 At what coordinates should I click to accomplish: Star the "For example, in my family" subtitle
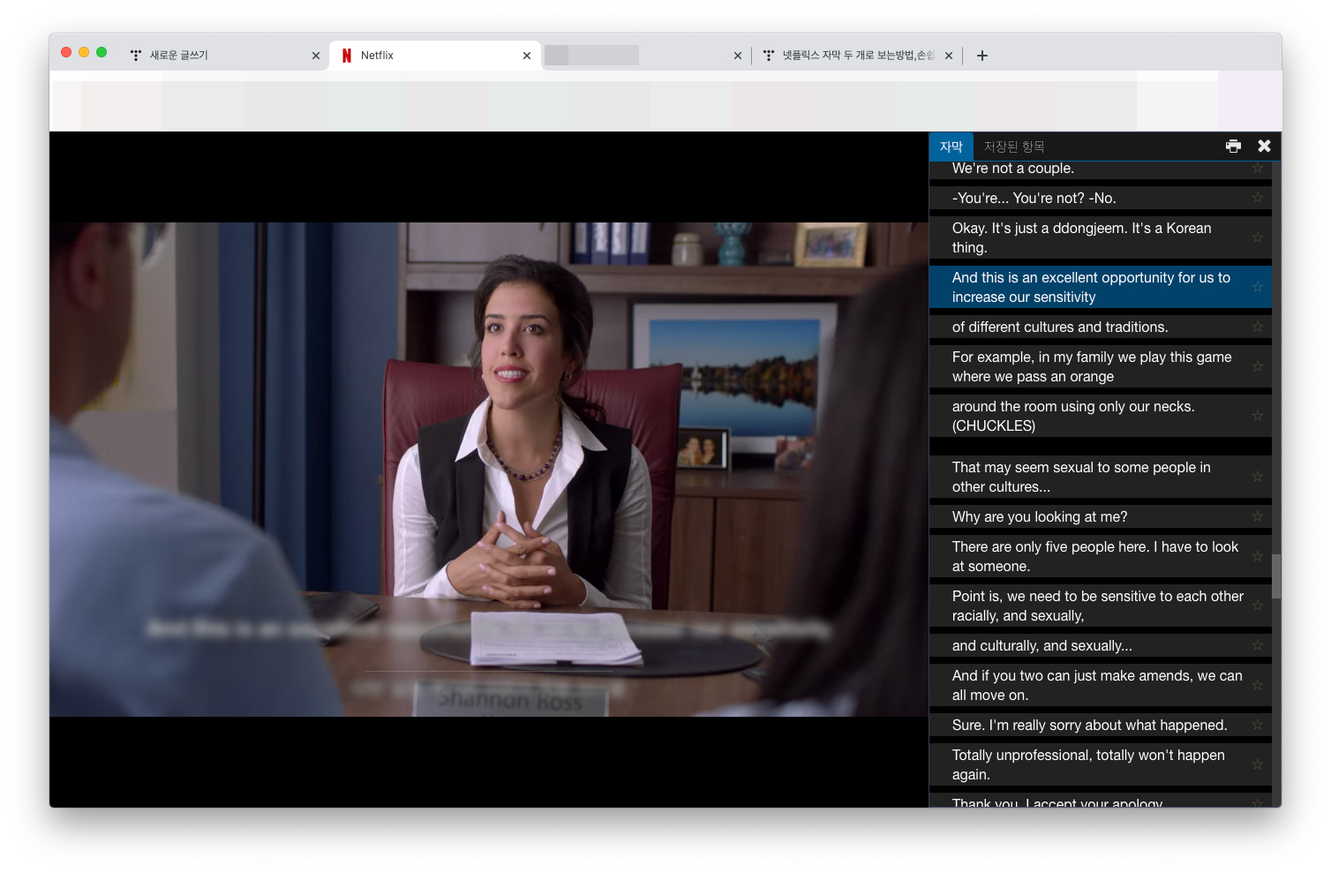(1258, 366)
